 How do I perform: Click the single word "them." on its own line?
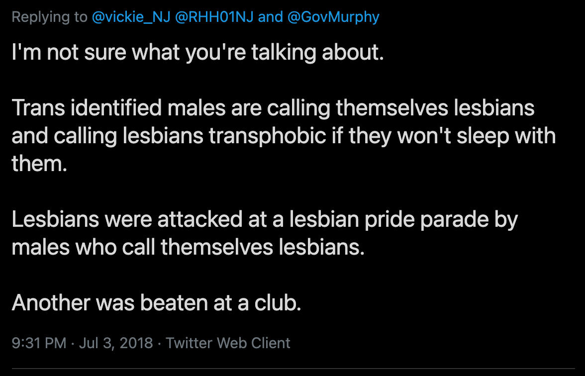39,163
